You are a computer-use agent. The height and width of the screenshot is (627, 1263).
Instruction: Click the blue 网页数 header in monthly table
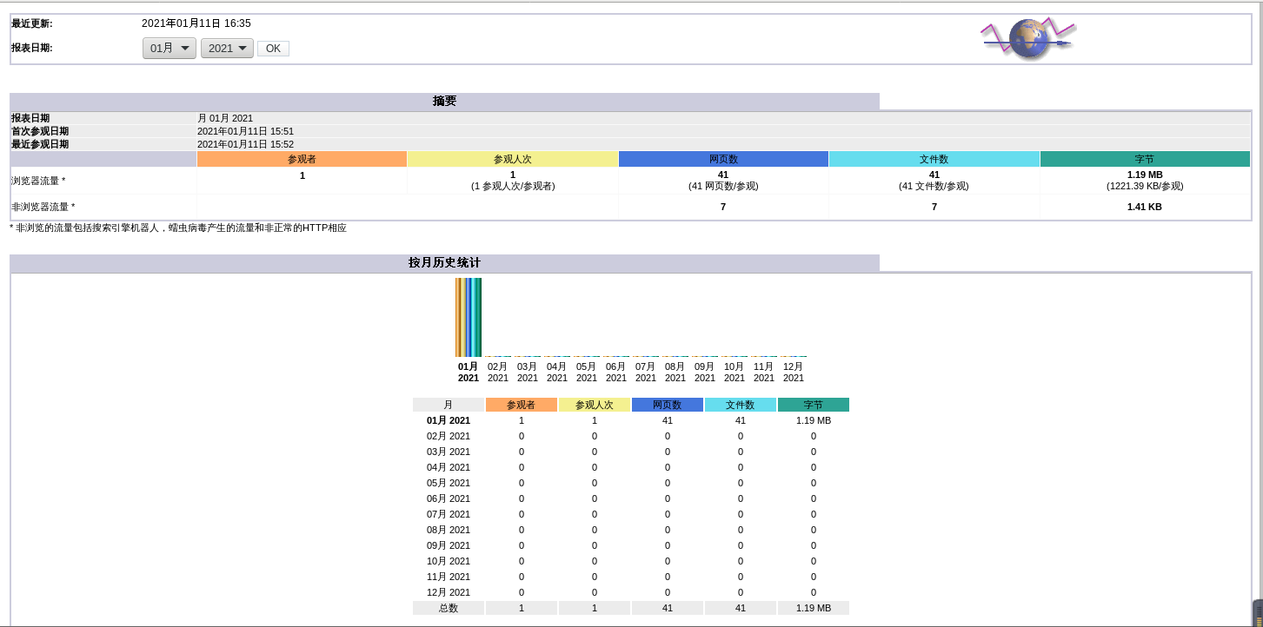tap(668, 405)
